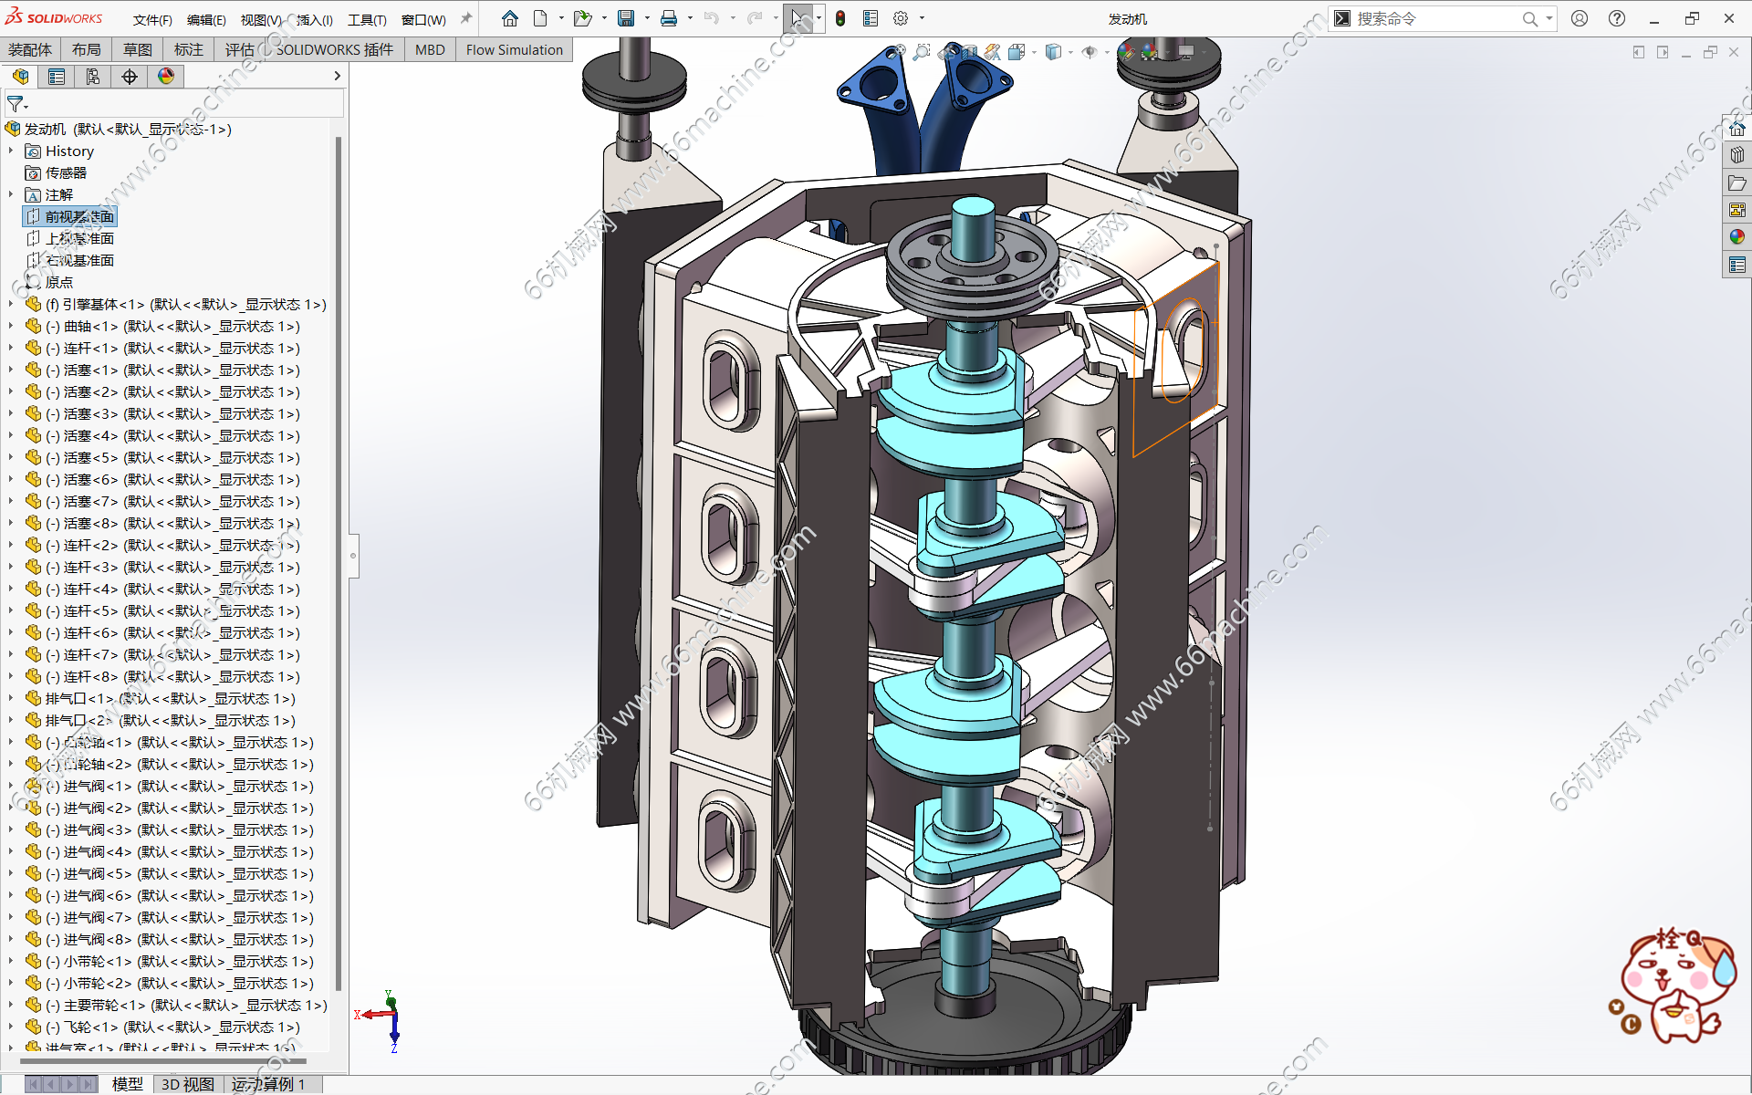The width and height of the screenshot is (1752, 1095).
Task: Open the 插入(I) menu
Action: point(315,19)
